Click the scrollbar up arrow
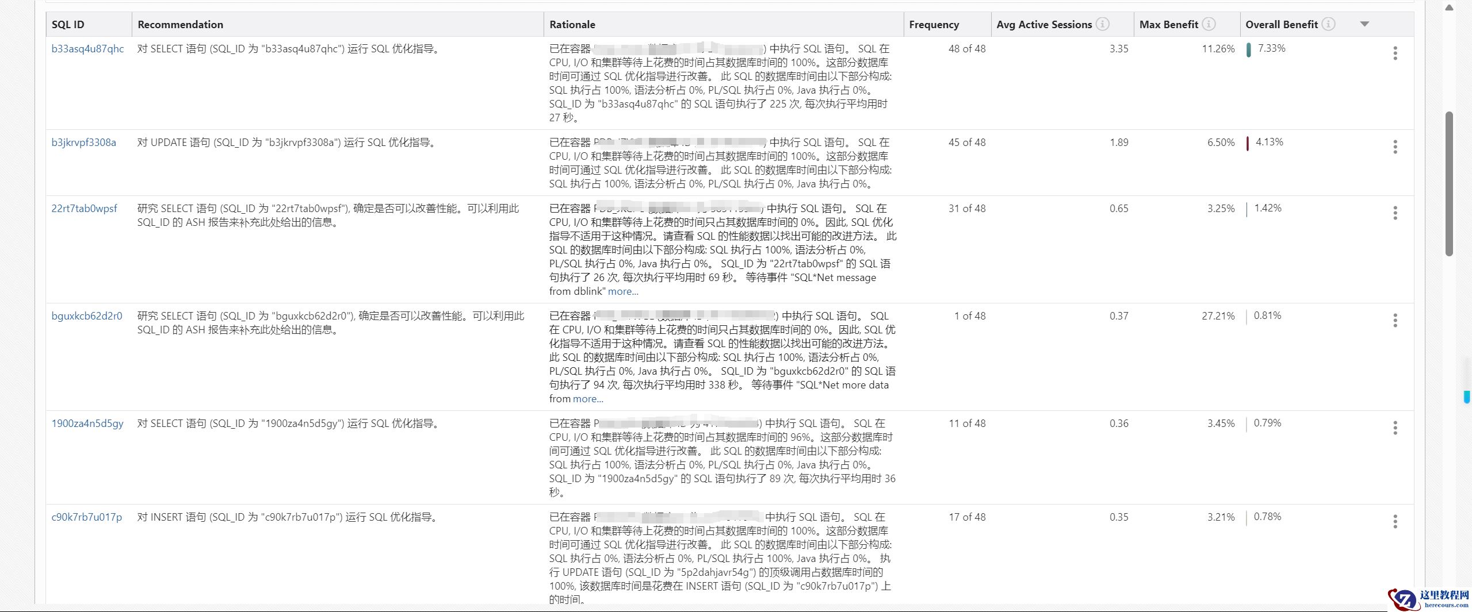The width and height of the screenshot is (1472, 612). (x=1449, y=8)
